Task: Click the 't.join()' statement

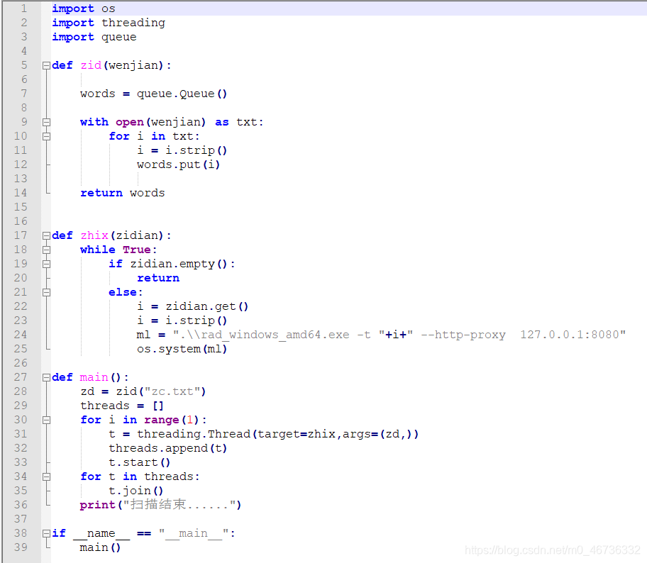Action: [x=136, y=491]
